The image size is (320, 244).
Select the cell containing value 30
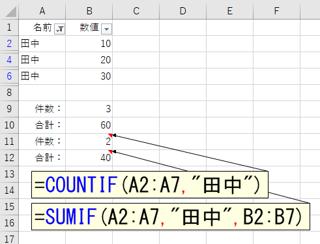point(89,76)
